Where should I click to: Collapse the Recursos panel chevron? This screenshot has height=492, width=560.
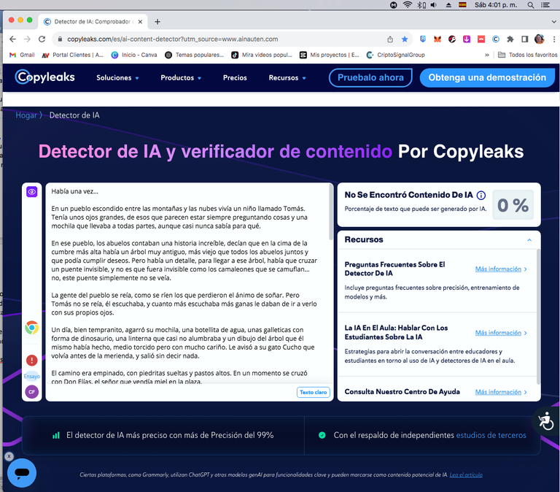[x=529, y=240]
